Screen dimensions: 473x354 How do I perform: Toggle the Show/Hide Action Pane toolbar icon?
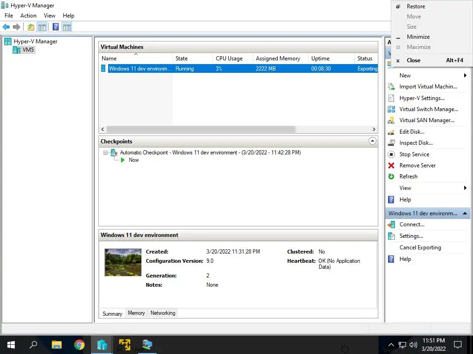67,27
